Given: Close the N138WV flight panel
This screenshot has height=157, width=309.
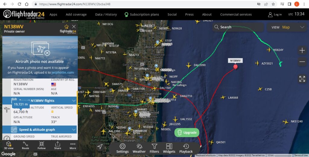Looking at the screenshot, I should (74, 27).
